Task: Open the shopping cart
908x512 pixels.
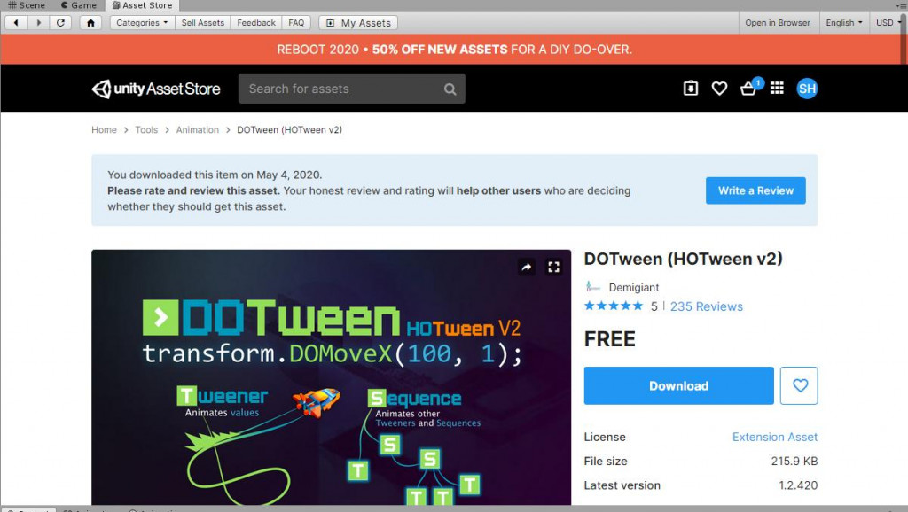Action: coord(748,89)
